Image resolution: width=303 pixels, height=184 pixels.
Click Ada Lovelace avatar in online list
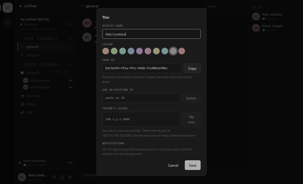[256, 16]
